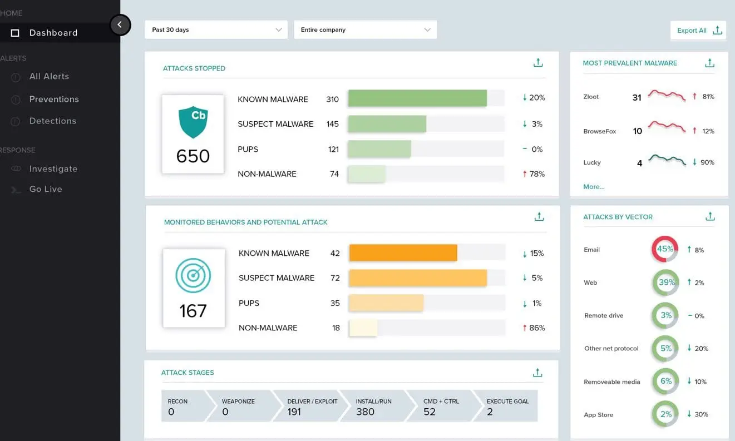Click the Other net protocol label
The height and width of the screenshot is (441, 735).
611,349
